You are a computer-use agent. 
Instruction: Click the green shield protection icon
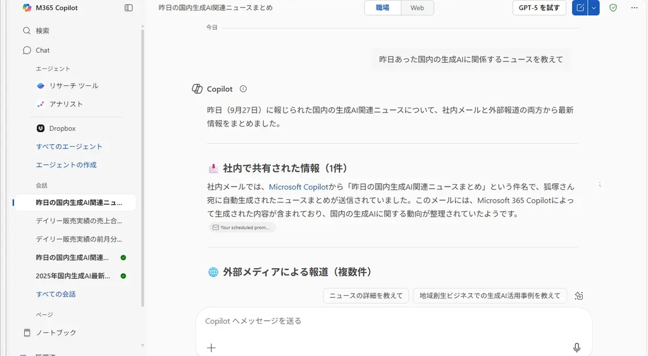(x=613, y=8)
